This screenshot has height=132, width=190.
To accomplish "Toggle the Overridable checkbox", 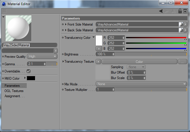I will click(28, 71).
